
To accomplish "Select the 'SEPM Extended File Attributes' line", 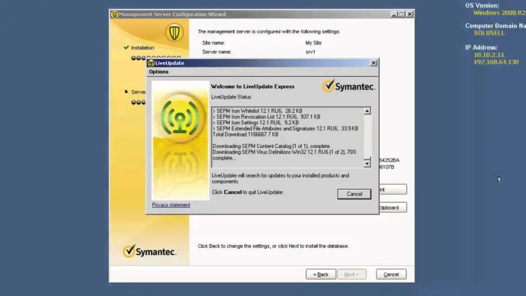I will pos(286,128).
